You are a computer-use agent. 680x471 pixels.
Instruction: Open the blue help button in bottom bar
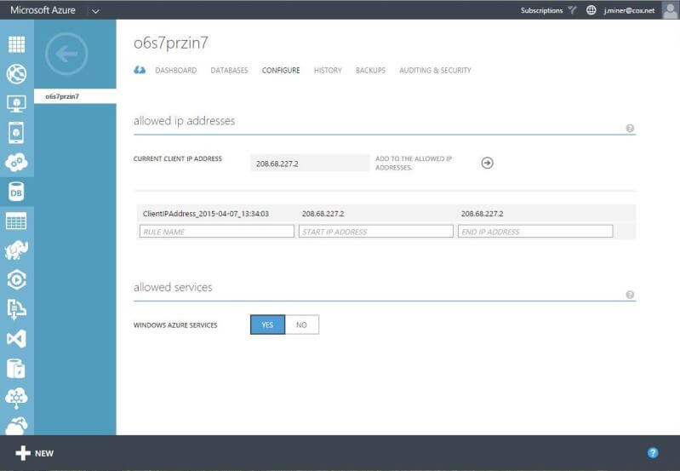(x=653, y=453)
